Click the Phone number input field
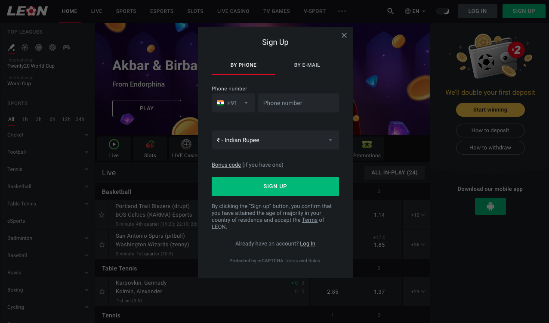The width and height of the screenshot is (549, 323). 298,103
